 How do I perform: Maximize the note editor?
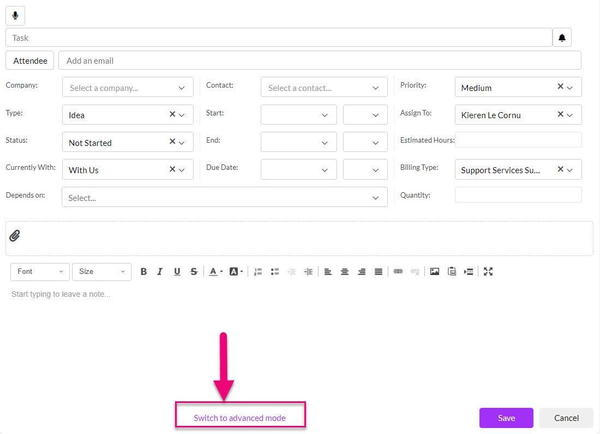click(x=488, y=272)
